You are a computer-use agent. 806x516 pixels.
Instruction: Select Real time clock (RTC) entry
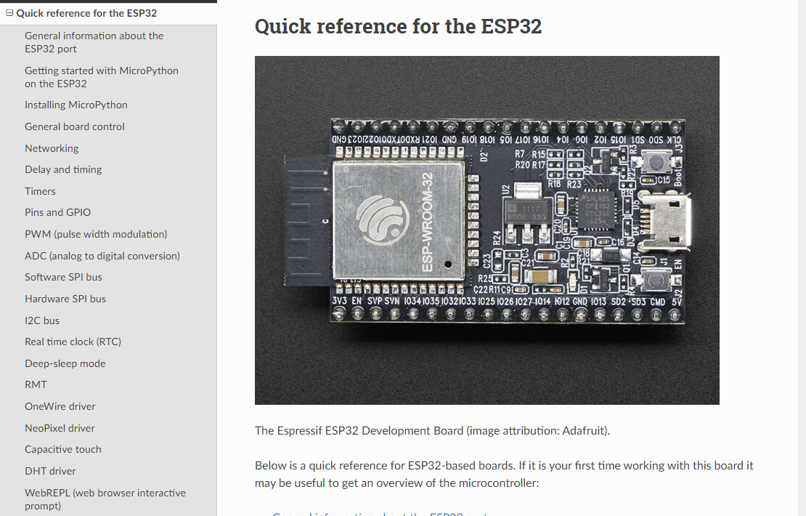click(x=73, y=342)
